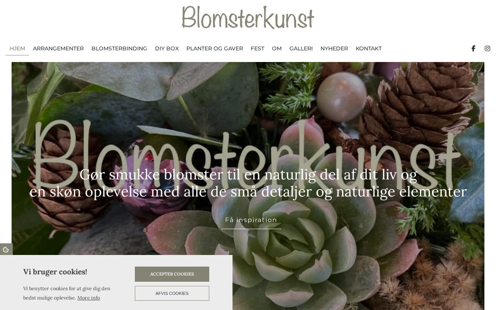
Task: Go to the HJEM menu item
Action: pyautogui.click(x=17, y=48)
